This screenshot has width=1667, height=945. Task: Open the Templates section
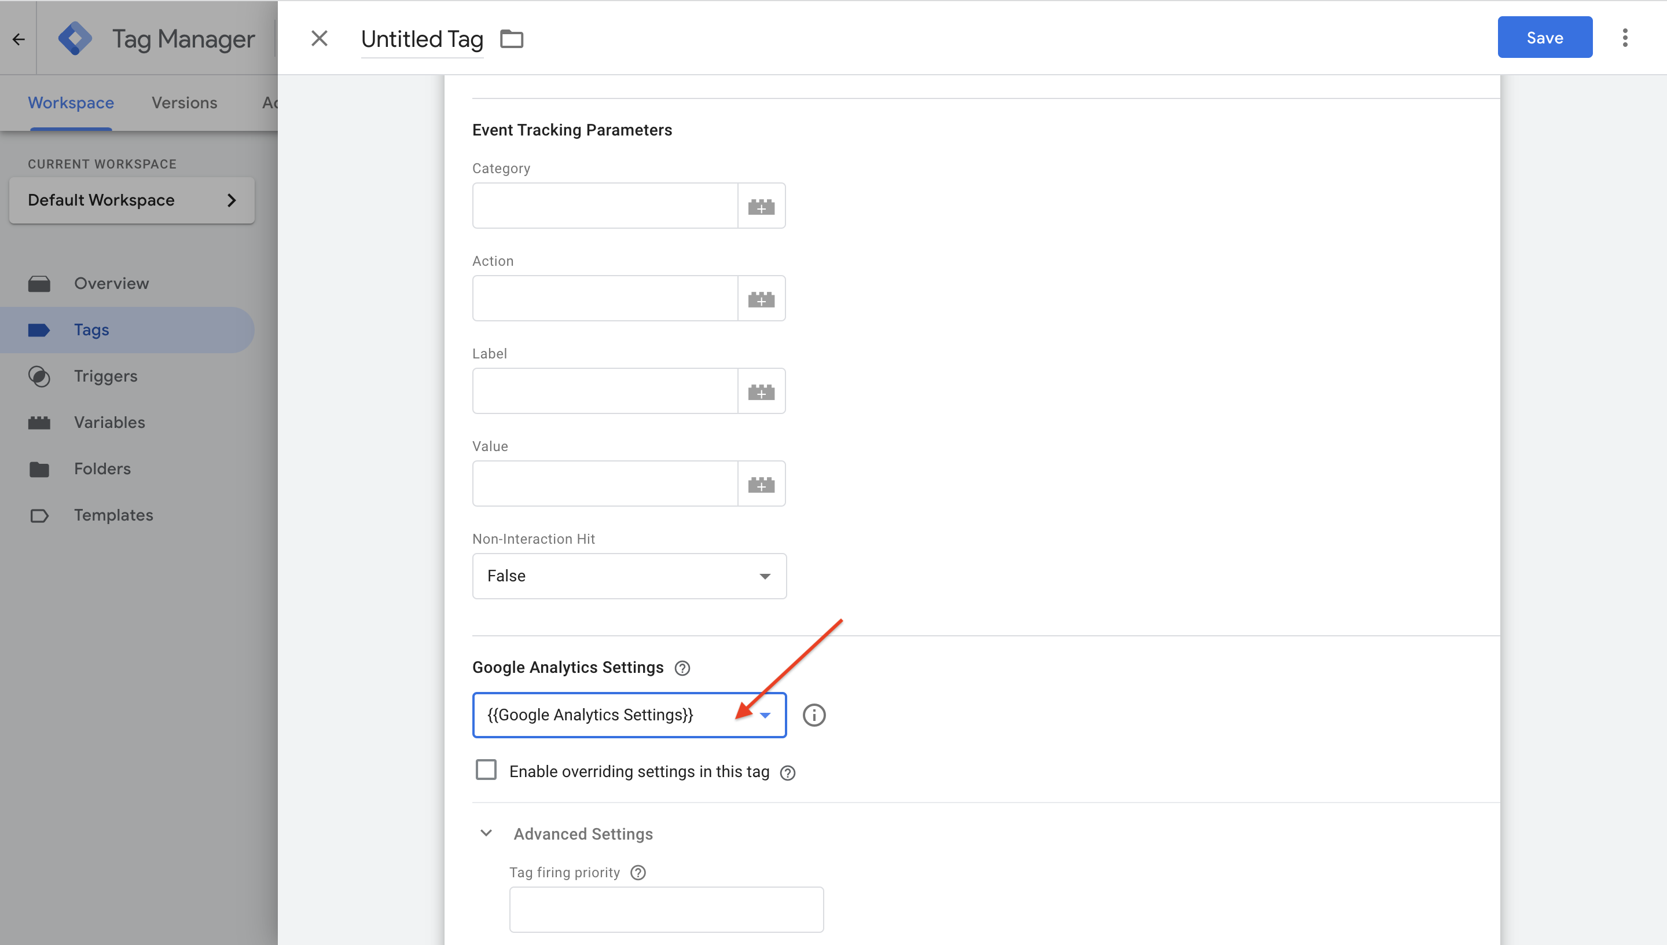113,515
